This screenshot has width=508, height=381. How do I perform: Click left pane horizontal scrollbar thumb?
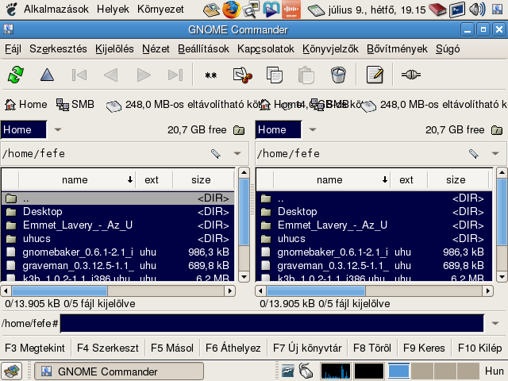(x=60, y=291)
